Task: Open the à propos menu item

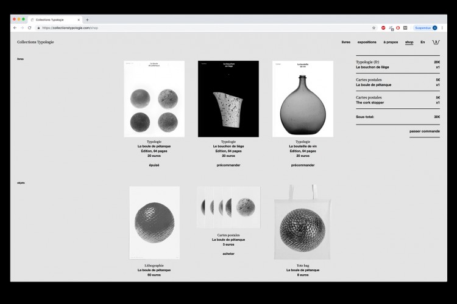Action: [x=391, y=42]
